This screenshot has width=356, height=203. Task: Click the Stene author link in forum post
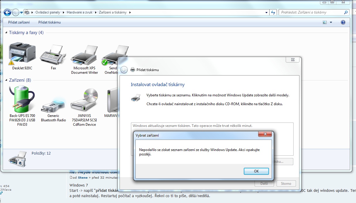(x=83, y=178)
